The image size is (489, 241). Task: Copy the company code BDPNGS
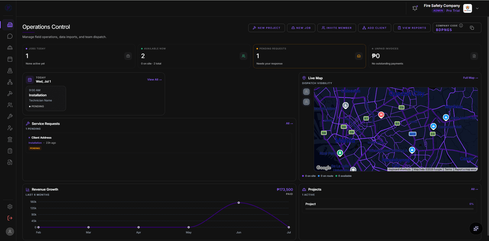pyautogui.click(x=472, y=28)
